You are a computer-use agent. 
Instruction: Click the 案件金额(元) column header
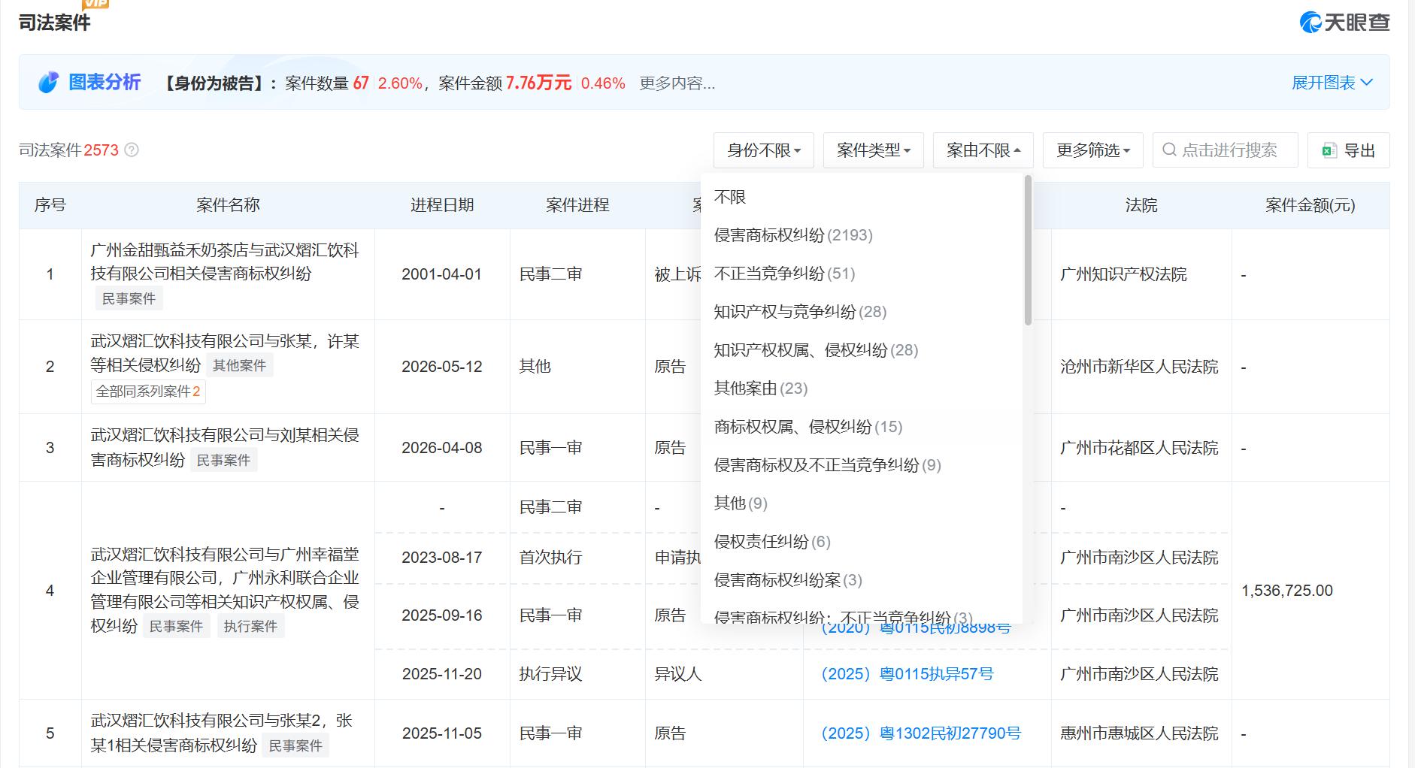(x=1310, y=205)
